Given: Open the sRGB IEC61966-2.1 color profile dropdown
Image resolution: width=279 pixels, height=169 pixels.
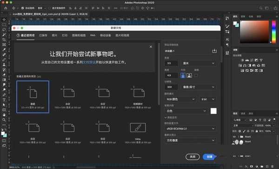Looking at the screenshot, I should tap(190, 129).
